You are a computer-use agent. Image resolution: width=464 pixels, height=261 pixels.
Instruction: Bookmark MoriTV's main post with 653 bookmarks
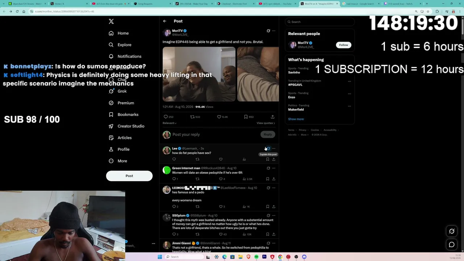point(246,117)
